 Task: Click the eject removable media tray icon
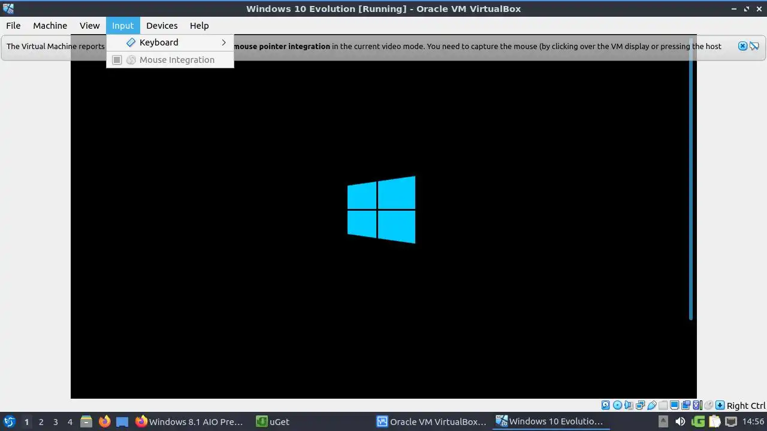(x=663, y=422)
